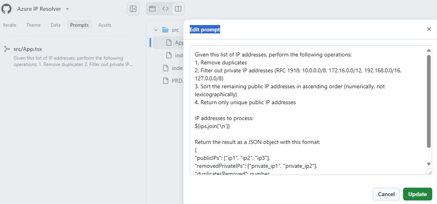437x204 pixels.
Task: Open the Data tab
Action: (55, 25)
